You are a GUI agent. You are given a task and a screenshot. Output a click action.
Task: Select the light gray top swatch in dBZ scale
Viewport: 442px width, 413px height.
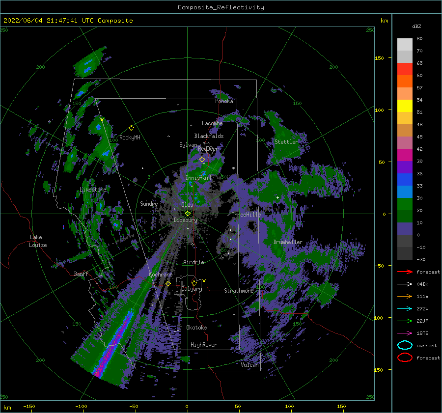click(x=405, y=44)
